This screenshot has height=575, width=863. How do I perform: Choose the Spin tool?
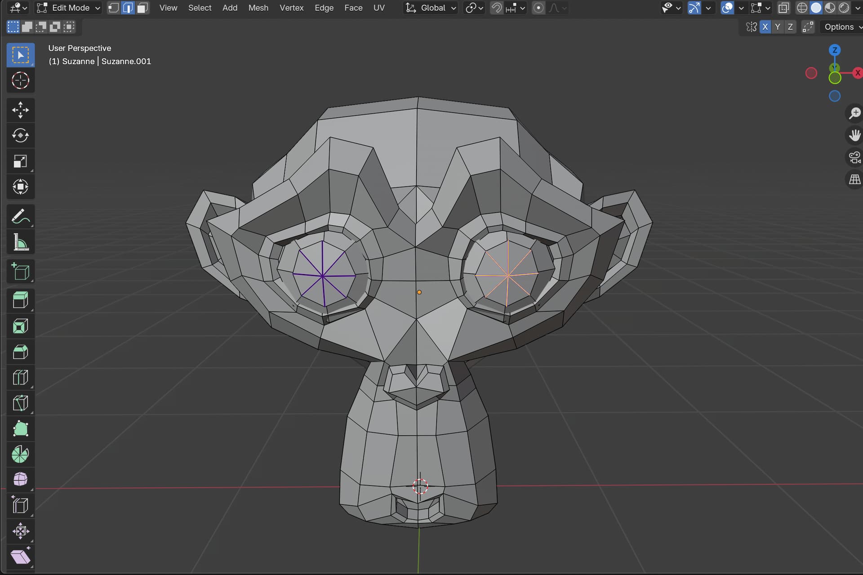coord(20,454)
